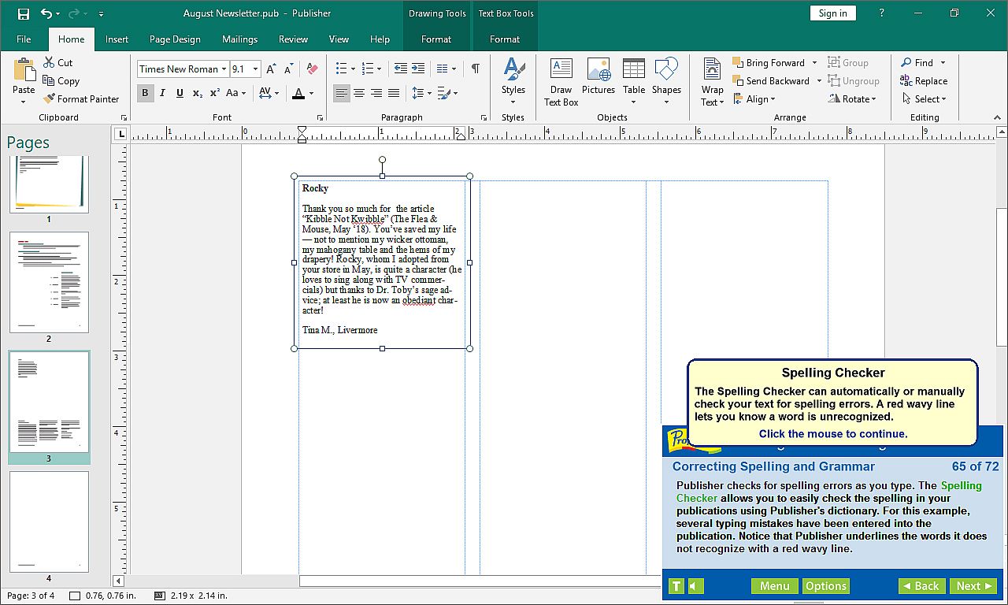Toggle the show paragraph marks button
Viewport: 1008px width, 605px height.
[x=475, y=69]
